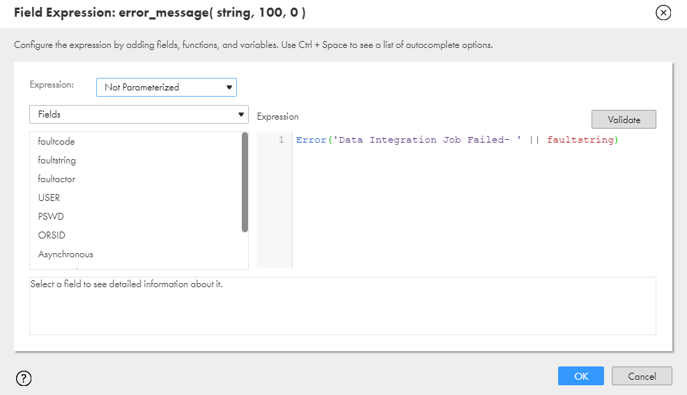Click inside the expression editor area
Image resolution: width=687 pixels, height=395 pixels.
tap(474, 200)
